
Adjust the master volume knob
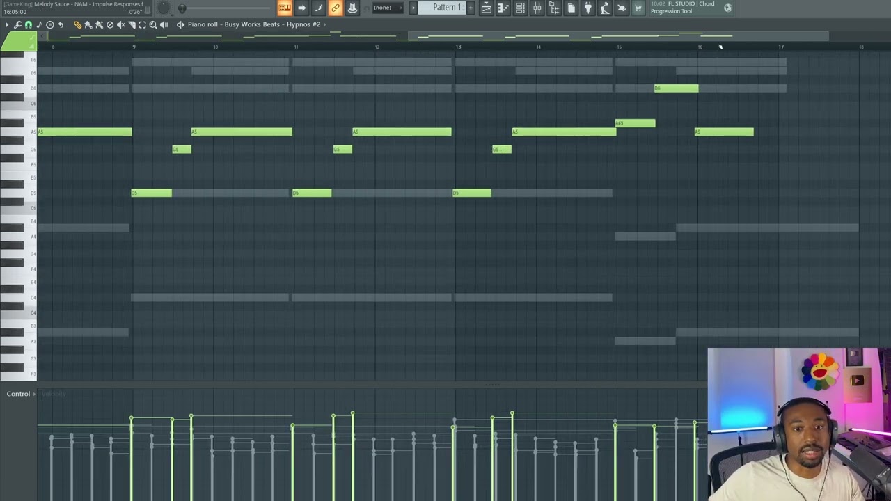[x=164, y=8]
